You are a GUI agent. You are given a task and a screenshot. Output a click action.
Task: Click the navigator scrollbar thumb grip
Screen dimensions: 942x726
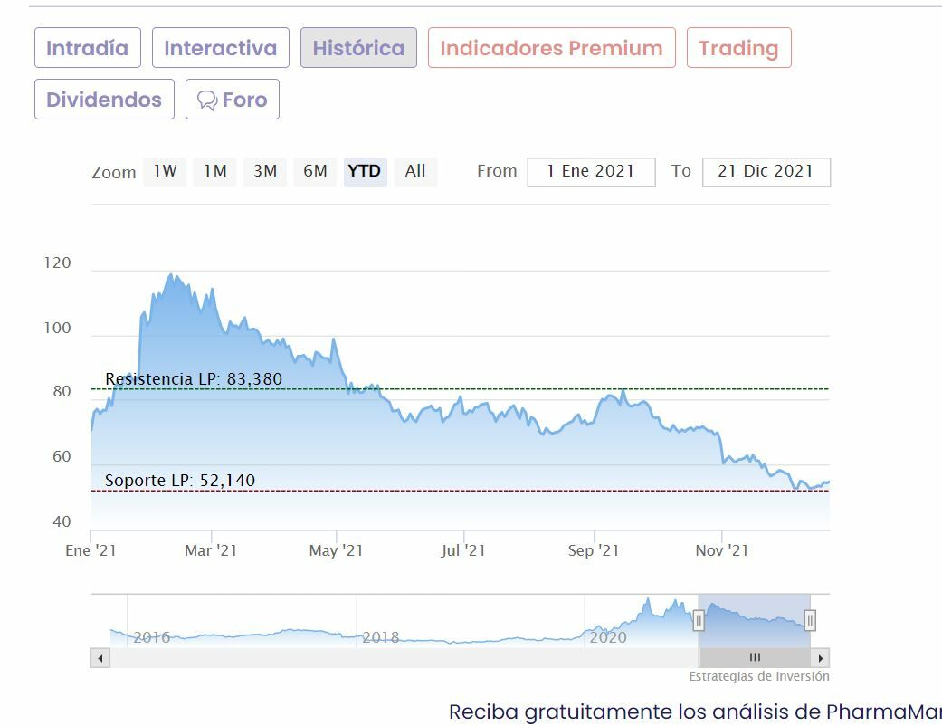[755, 658]
